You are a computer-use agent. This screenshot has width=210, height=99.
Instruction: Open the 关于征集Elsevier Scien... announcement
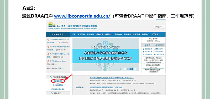(x=59, y=61)
